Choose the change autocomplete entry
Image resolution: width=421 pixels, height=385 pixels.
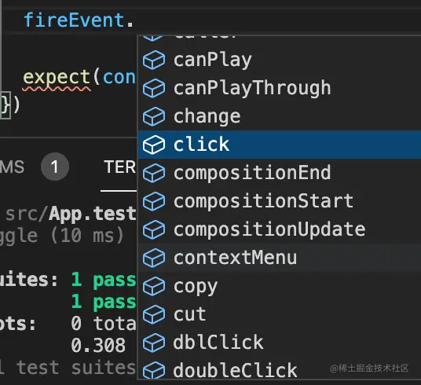280,116
